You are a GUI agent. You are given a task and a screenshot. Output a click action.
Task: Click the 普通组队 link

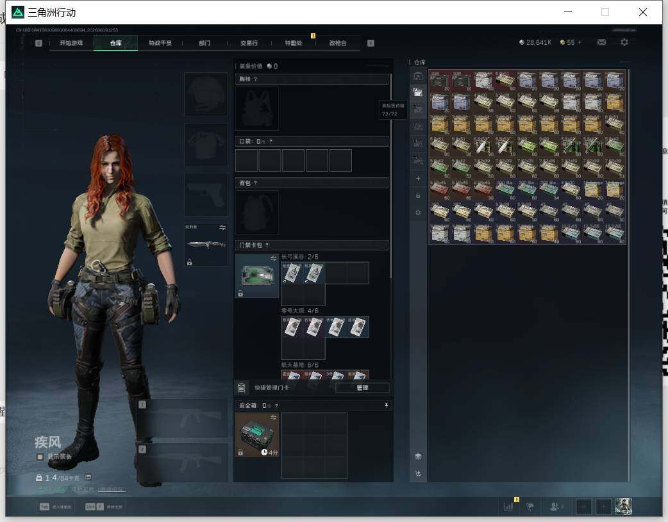tap(112, 489)
